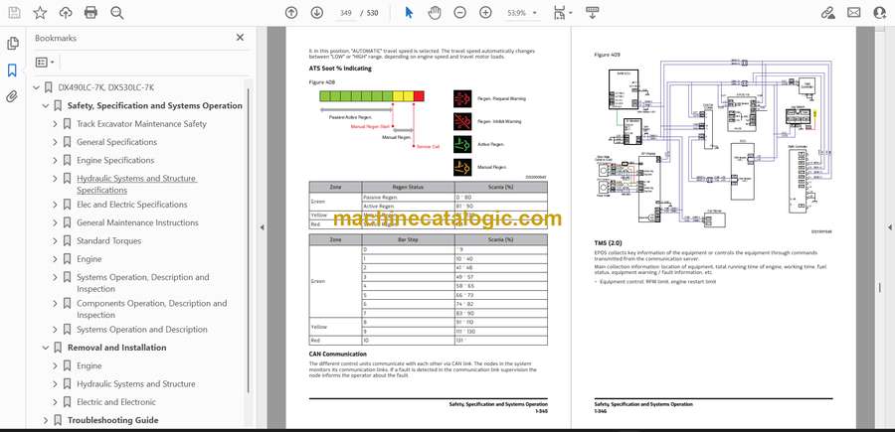The width and height of the screenshot is (895, 432).
Task: Expand the General Specifications bookmark
Action: click(x=56, y=142)
